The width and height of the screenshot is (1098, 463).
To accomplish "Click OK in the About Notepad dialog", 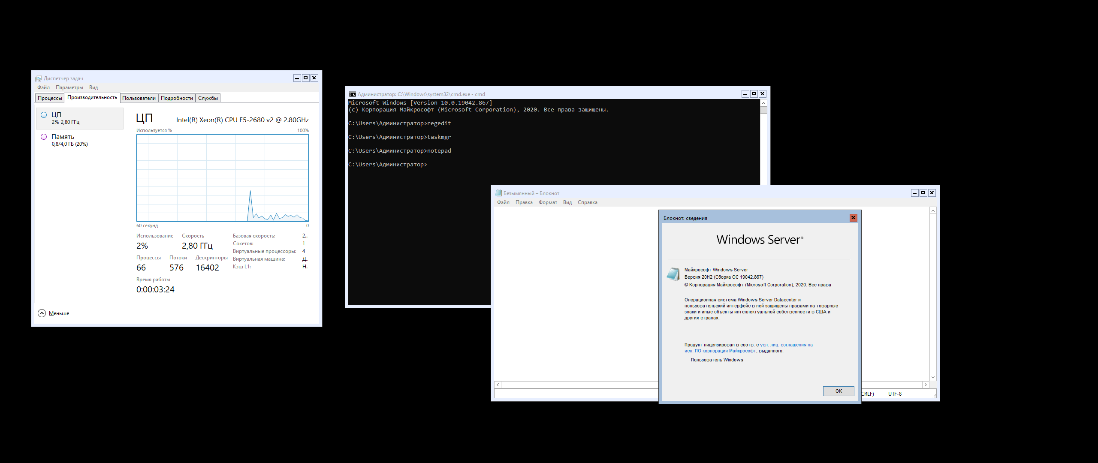I will (839, 391).
